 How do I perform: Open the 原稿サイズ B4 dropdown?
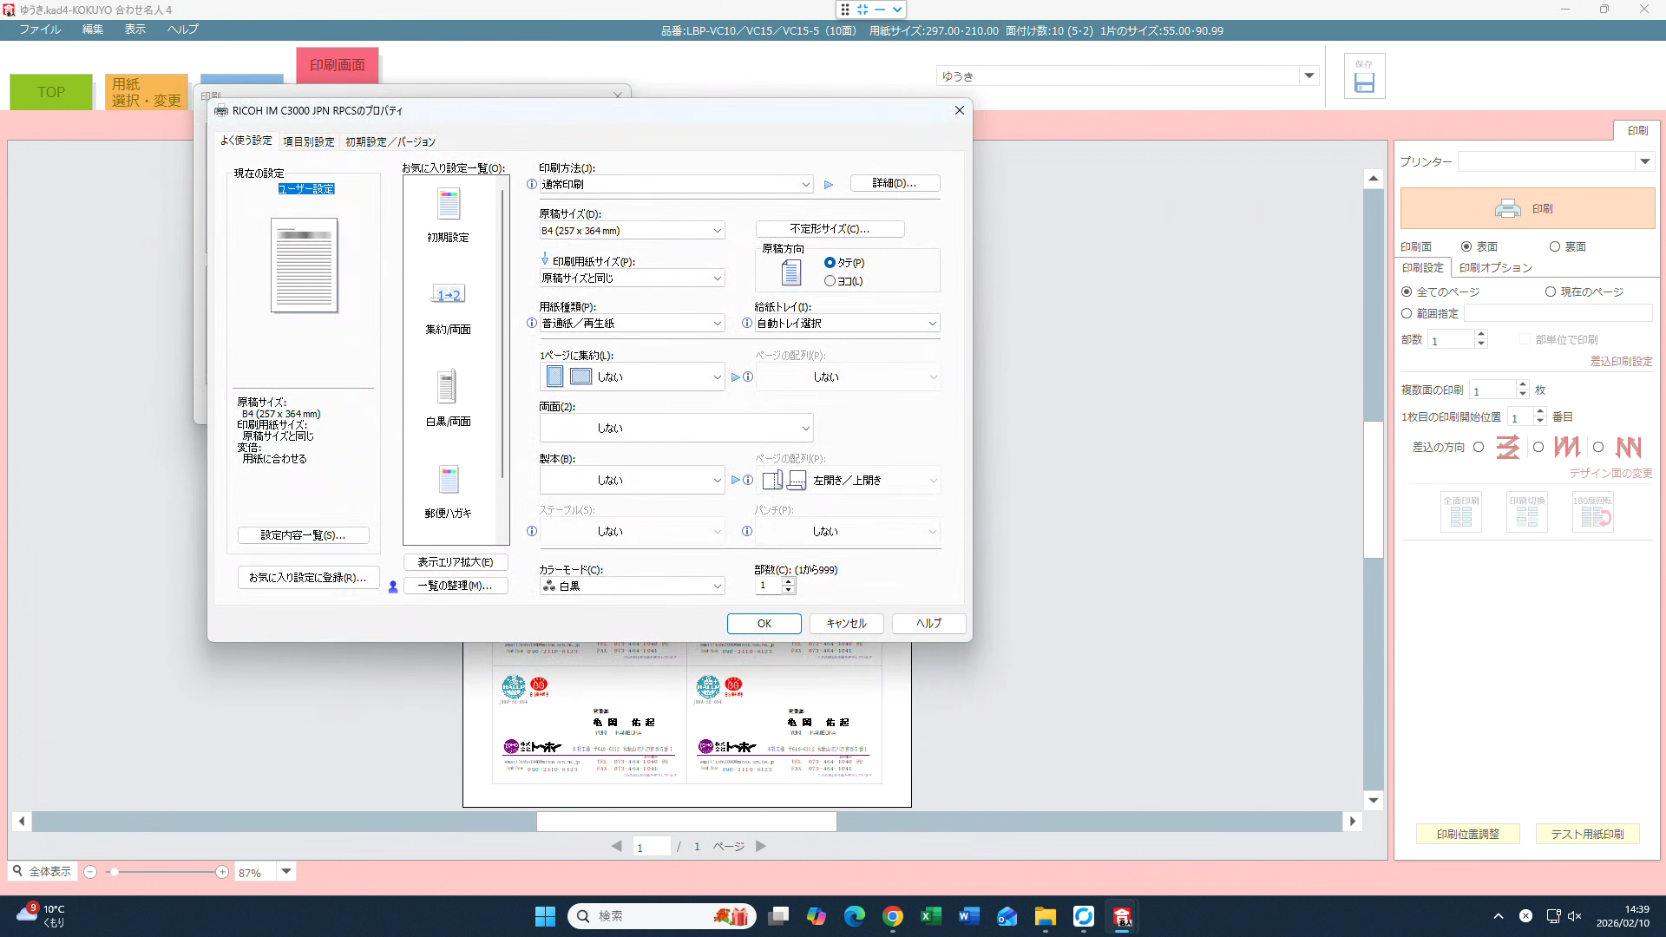click(x=632, y=231)
